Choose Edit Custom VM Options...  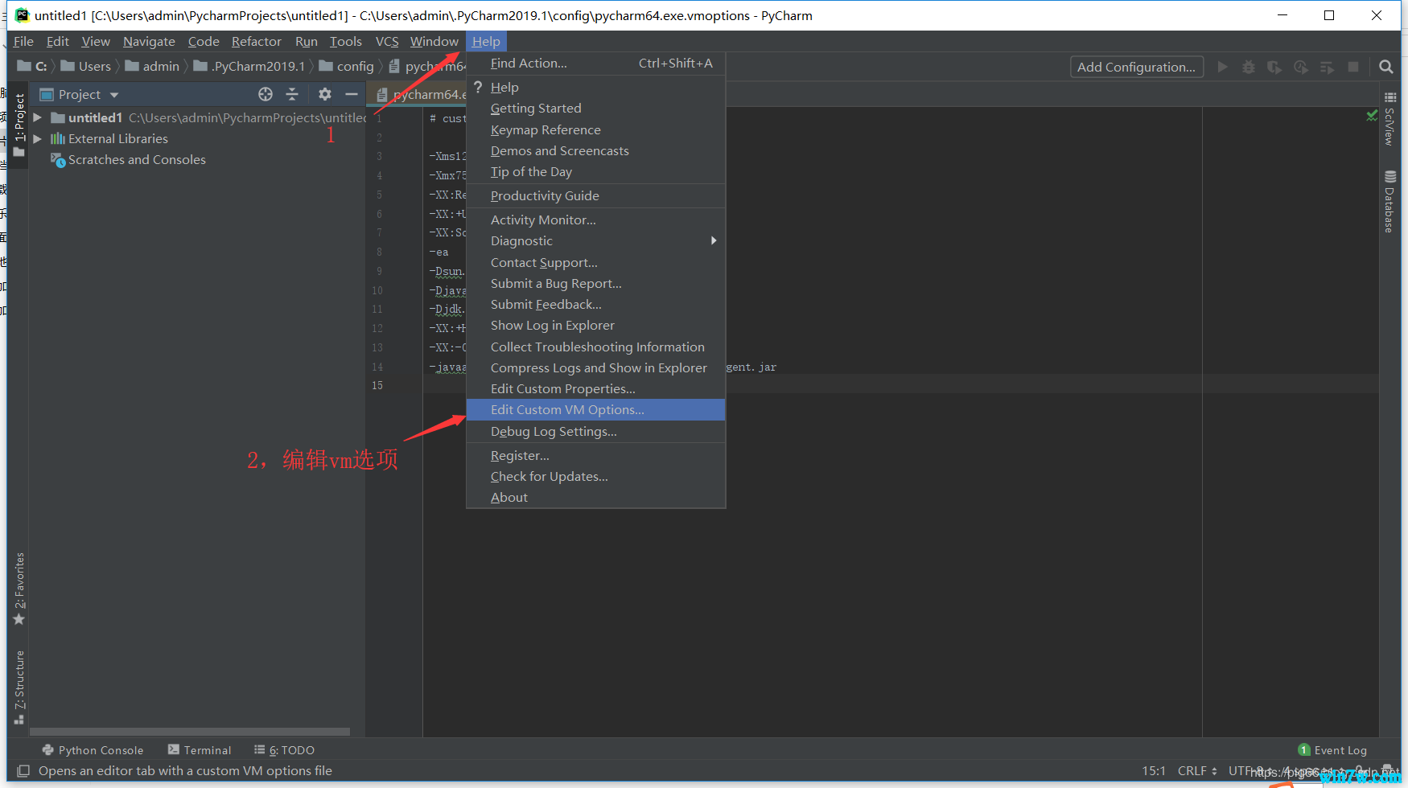click(x=595, y=409)
